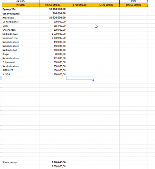Click the Uy Kondicioner row label
Image resolution: width=155 pixels, height=169 pixels.
click(x=11, y=22)
